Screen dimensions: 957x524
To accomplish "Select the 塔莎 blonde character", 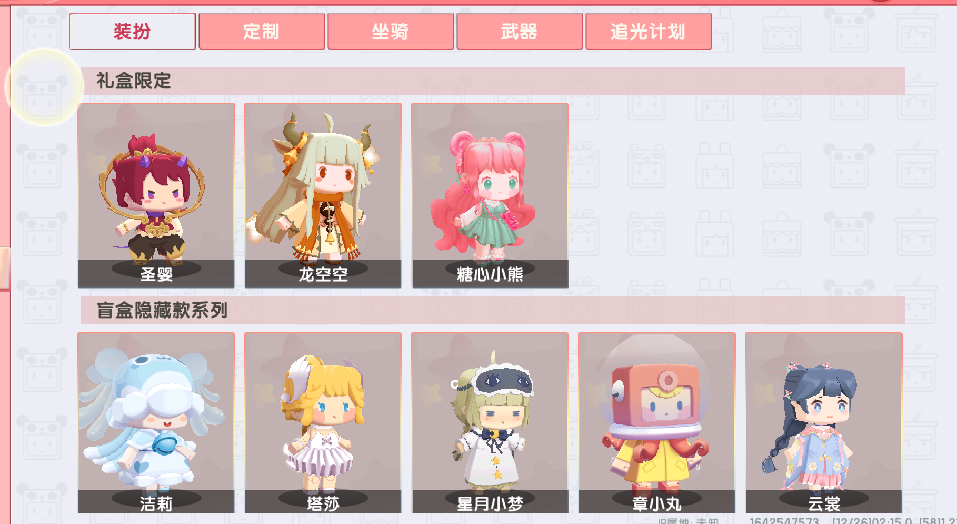I will click(323, 423).
